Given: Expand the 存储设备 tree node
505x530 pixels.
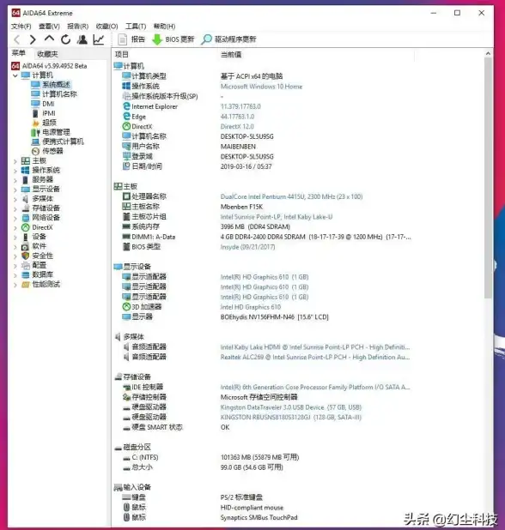Looking at the screenshot, I should point(15,208).
